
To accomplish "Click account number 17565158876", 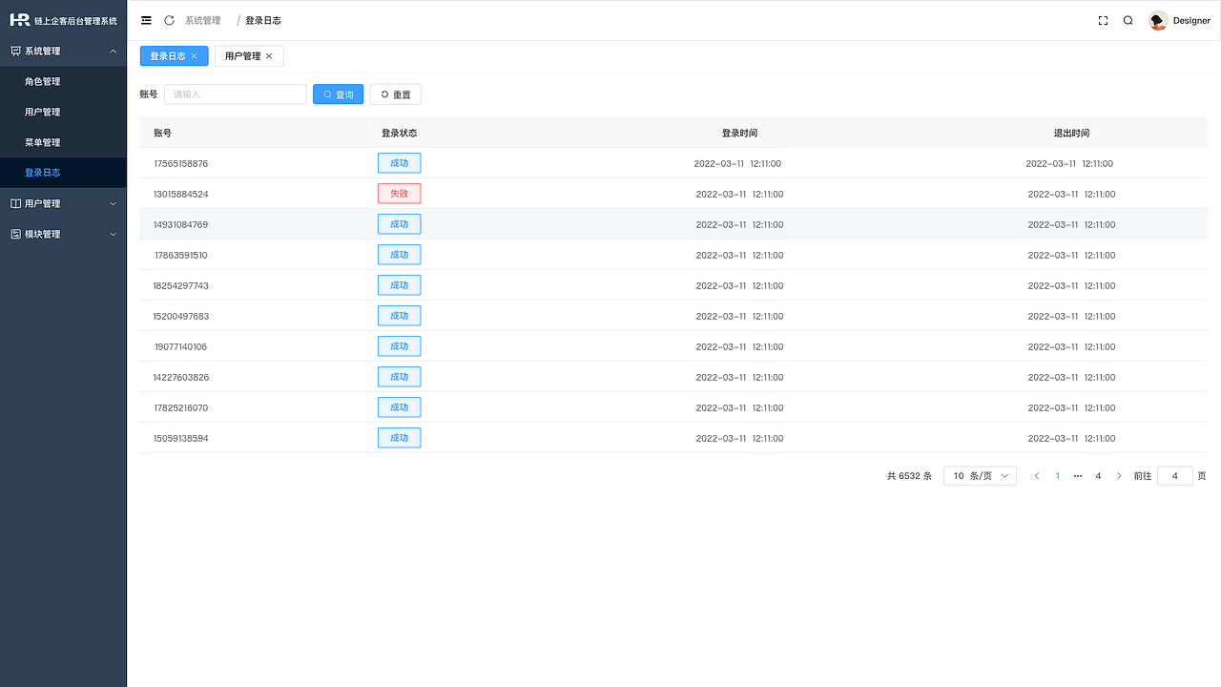I will (x=180, y=163).
